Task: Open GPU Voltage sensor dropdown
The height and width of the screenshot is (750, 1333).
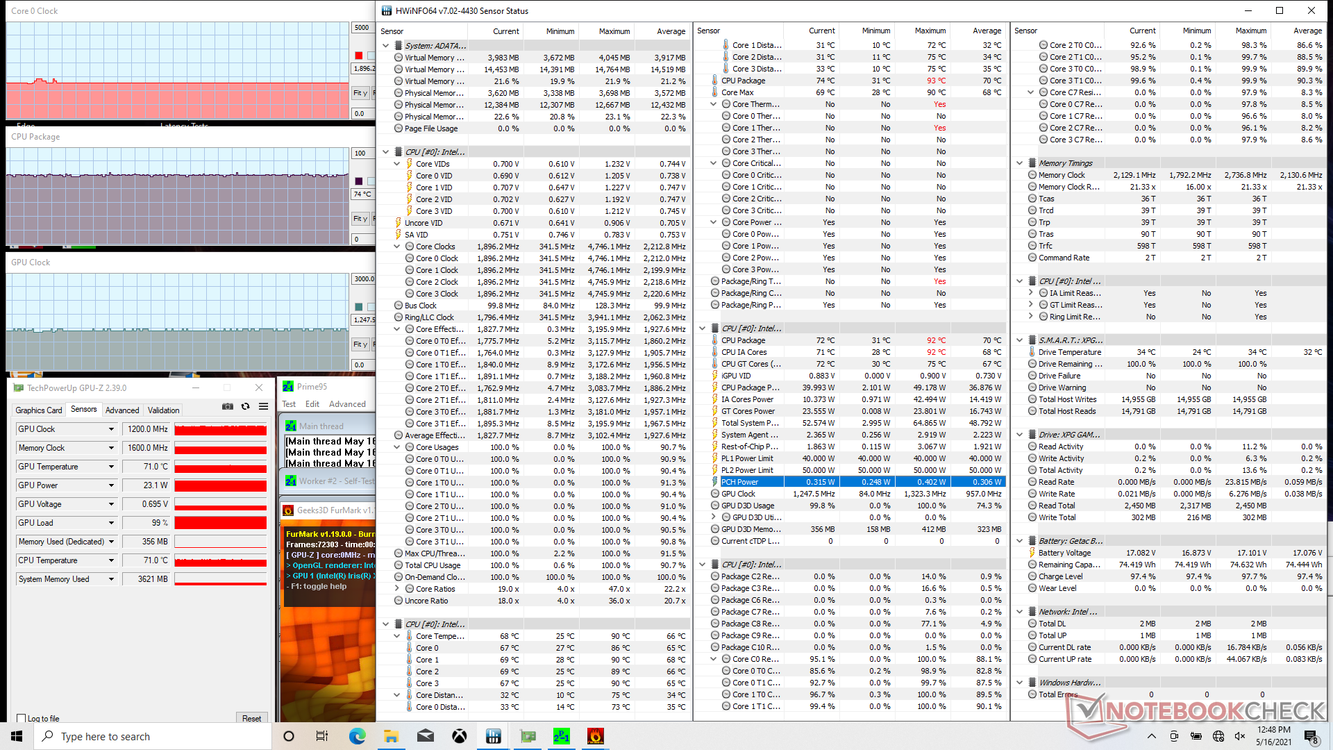Action: pyautogui.click(x=111, y=504)
